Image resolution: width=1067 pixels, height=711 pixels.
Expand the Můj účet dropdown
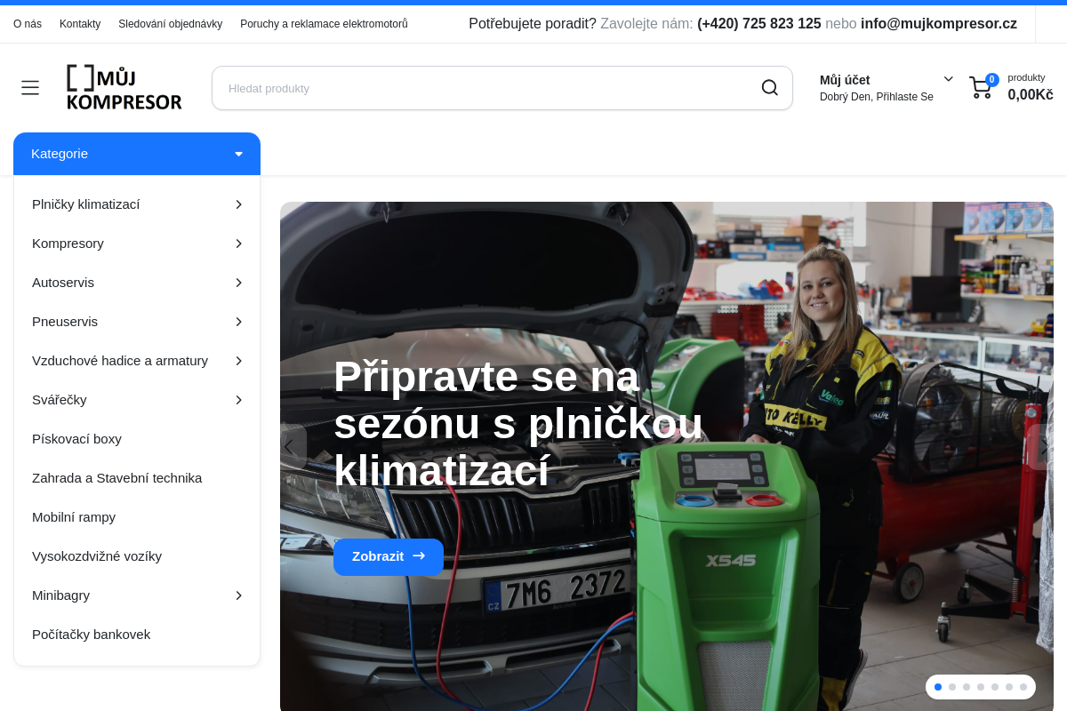click(x=947, y=79)
